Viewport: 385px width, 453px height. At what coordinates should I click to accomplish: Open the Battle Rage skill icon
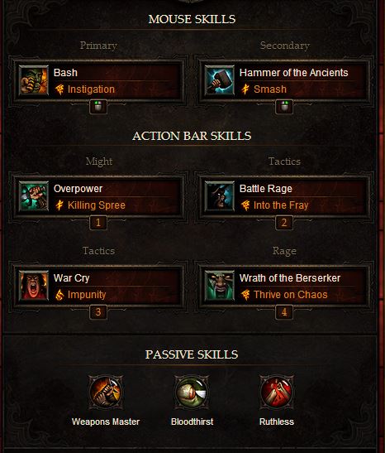220,196
